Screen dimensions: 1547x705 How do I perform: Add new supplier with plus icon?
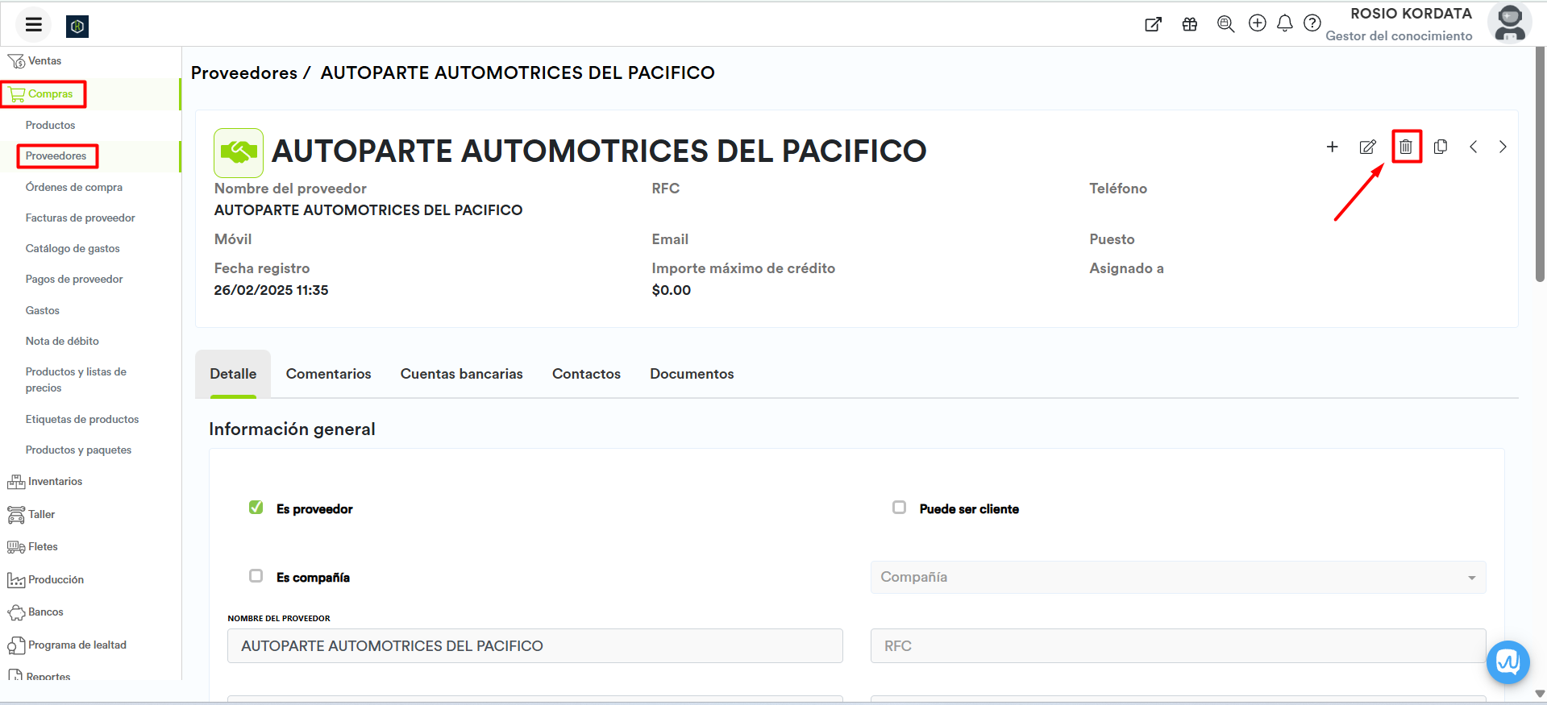pyautogui.click(x=1332, y=147)
